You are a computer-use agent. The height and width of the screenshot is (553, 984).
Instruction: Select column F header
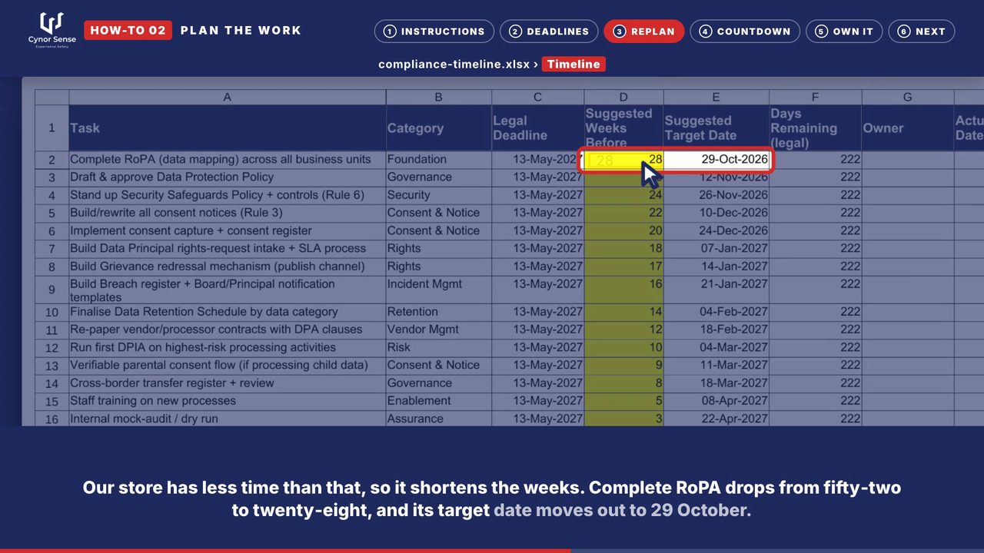(815, 97)
